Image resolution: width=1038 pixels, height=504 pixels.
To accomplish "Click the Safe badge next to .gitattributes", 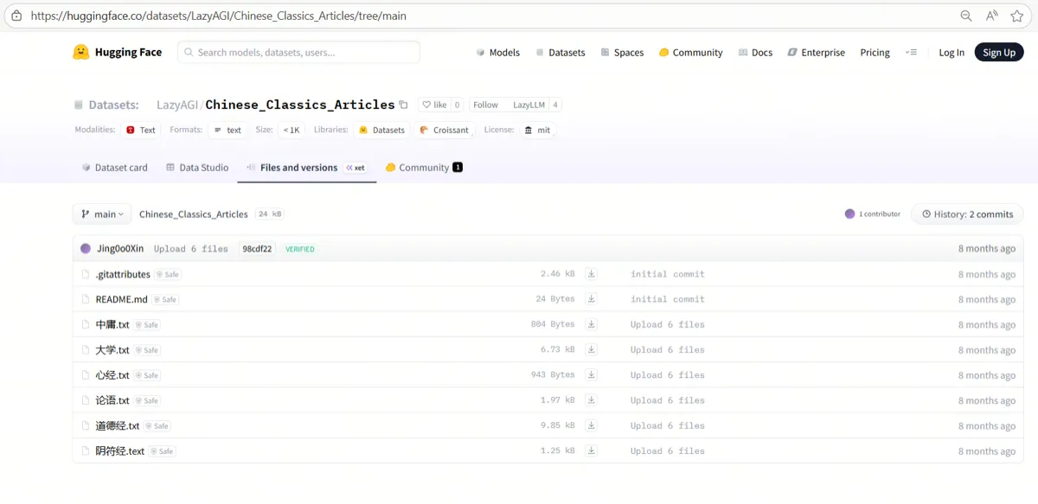I will pyautogui.click(x=167, y=274).
